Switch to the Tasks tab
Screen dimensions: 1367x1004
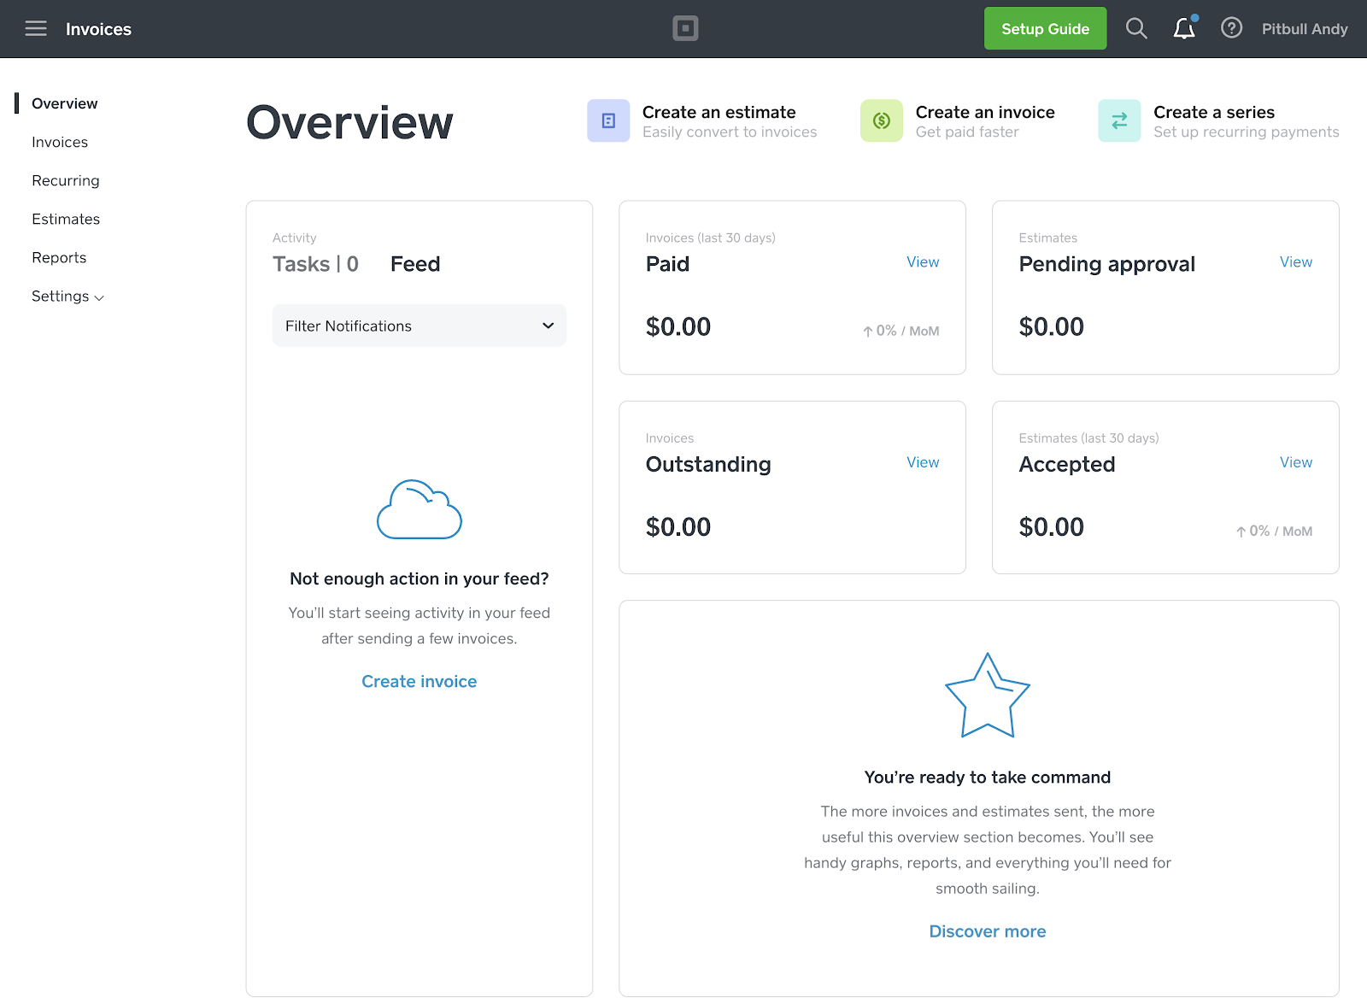pyautogui.click(x=315, y=264)
